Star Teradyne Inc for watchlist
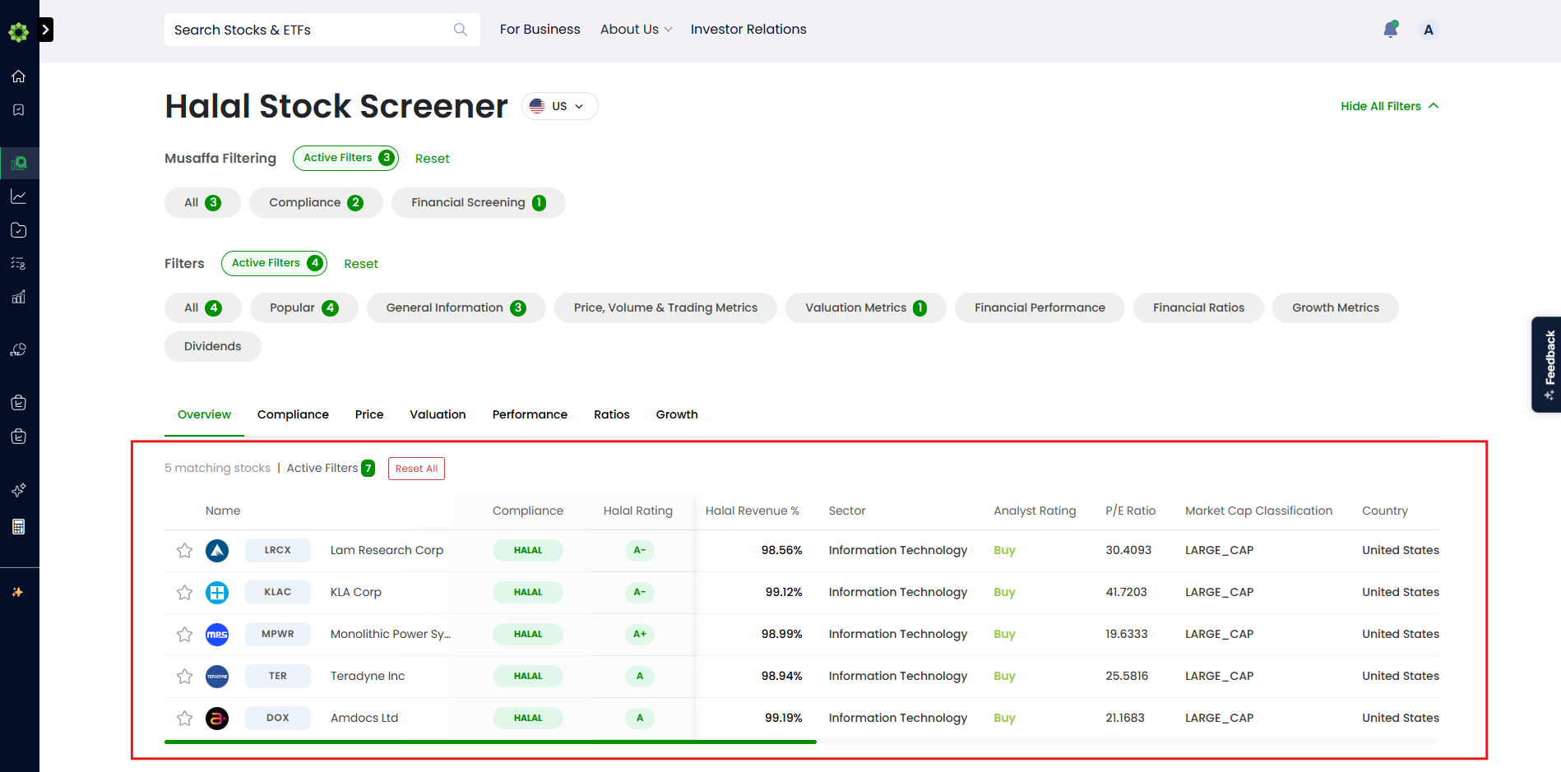This screenshot has width=1561, height=772. click(x=185, y=677)
